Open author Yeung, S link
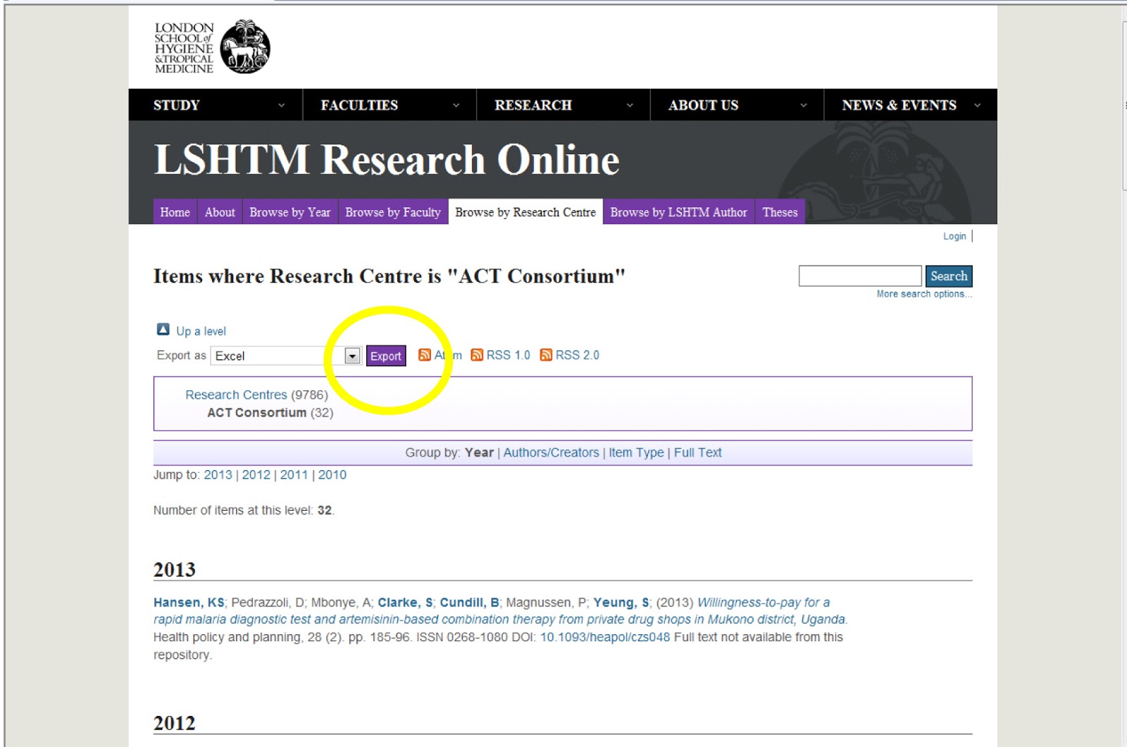1127x747 pixels. [622, 603]
